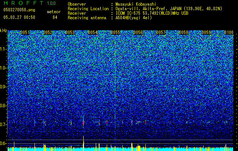This screenshot has width=238, height=151.
Task: Click the 0051 time marker
Action: click(x=25, y=32)
